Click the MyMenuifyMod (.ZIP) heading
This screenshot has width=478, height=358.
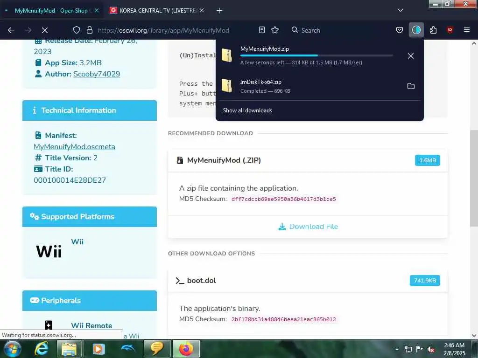[224, 160]
